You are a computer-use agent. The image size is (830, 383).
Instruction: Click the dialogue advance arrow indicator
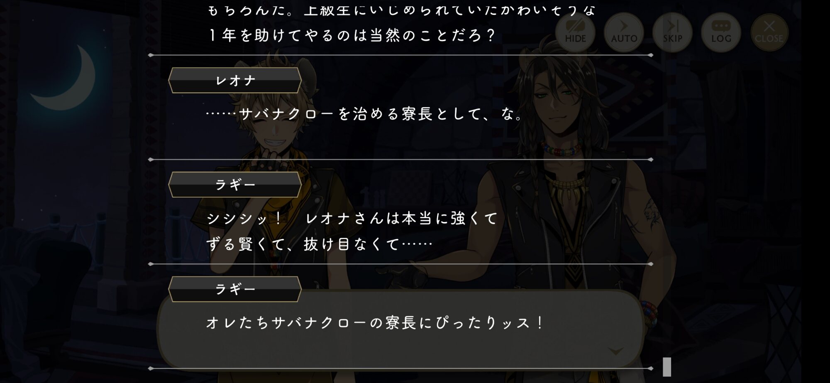tap(615, 351)
